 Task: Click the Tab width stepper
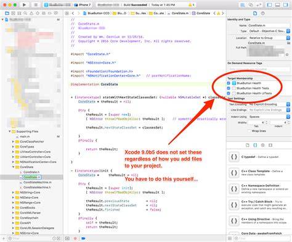tap(267, 122)
